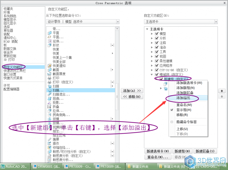Uncheck the 应用程序 tab checkbox
The width and height of the screenshot is (228, 170).
156,65
